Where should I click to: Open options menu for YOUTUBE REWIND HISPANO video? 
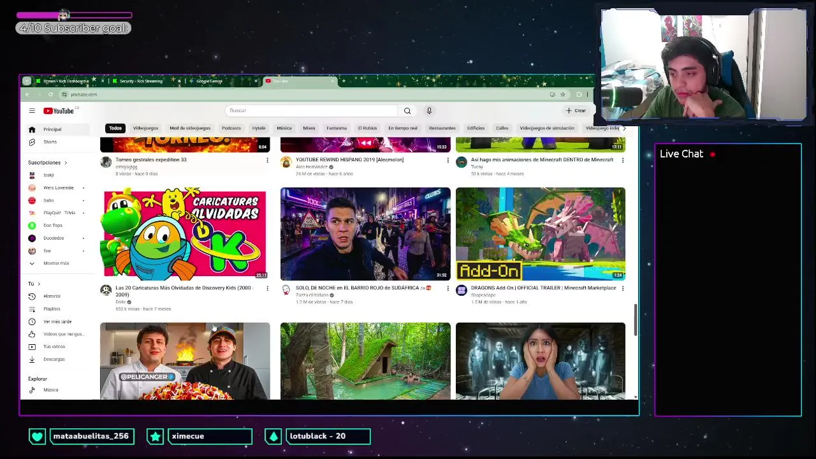448,161
